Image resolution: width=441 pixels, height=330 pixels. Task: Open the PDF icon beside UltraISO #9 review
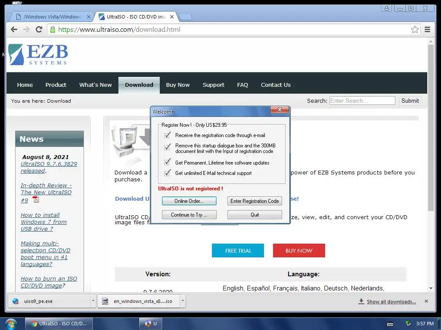tap(36, 199)
